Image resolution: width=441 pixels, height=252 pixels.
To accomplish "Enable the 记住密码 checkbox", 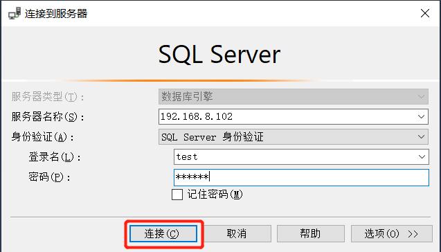I will [177, 195].
